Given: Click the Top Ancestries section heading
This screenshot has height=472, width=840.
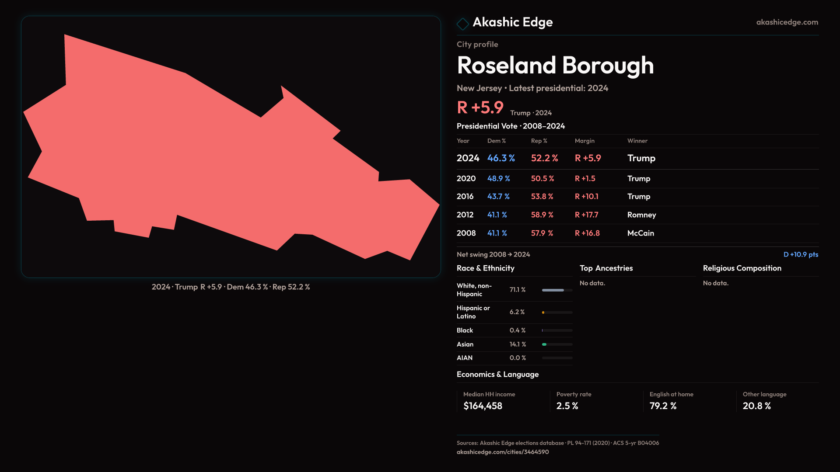Looking at the screenshot, I should tap(606, 268).
